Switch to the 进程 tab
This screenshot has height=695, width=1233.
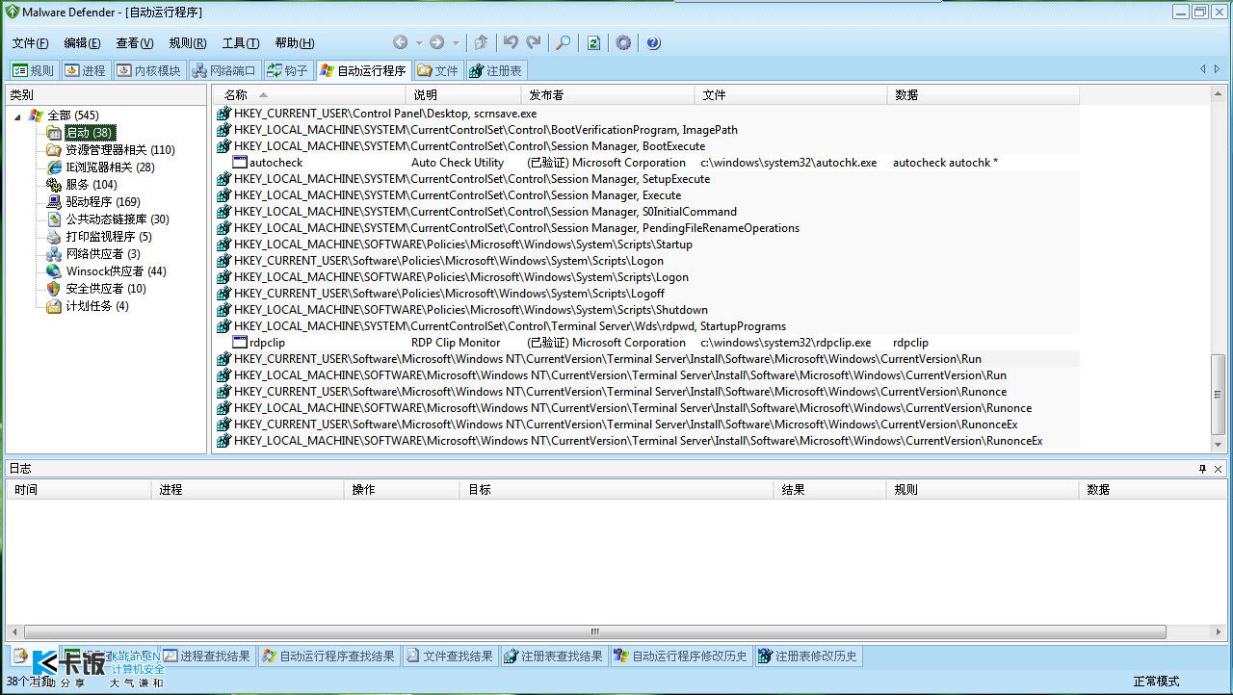point(86,70)
